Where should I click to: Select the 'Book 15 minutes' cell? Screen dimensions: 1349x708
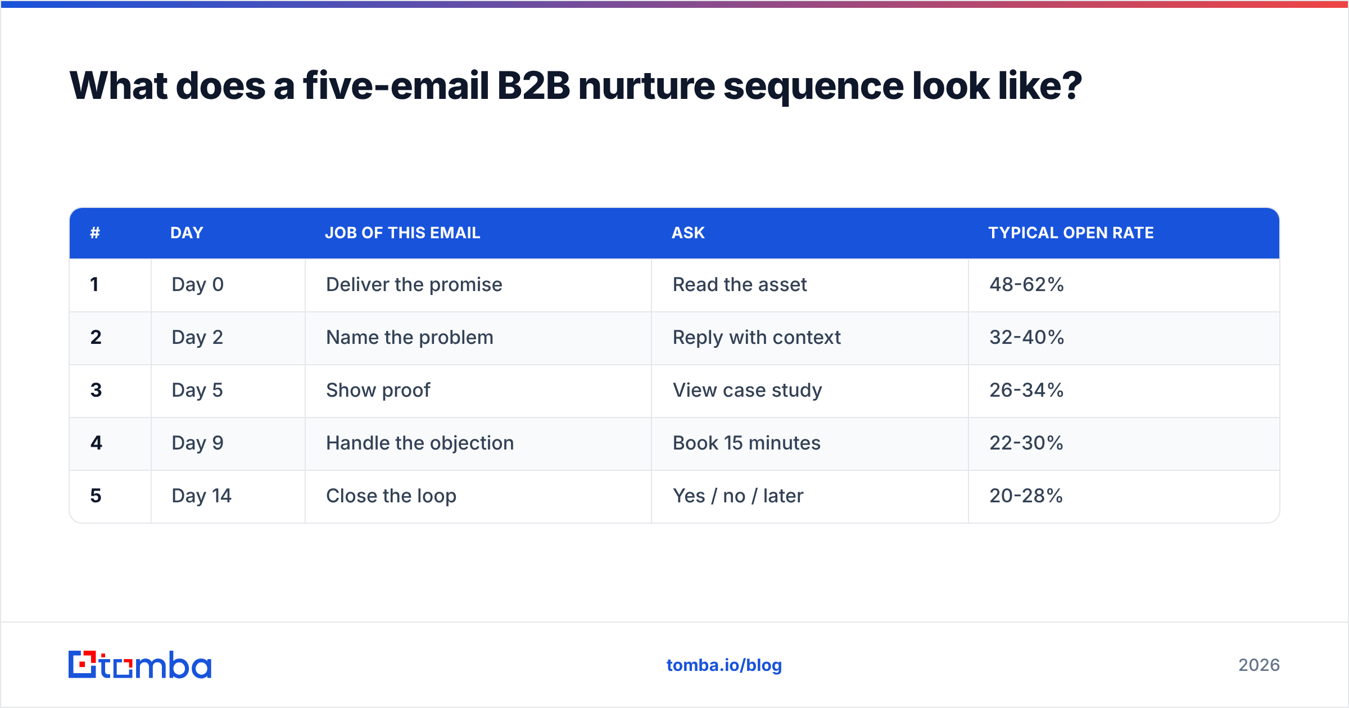click(x=810, y=443)
